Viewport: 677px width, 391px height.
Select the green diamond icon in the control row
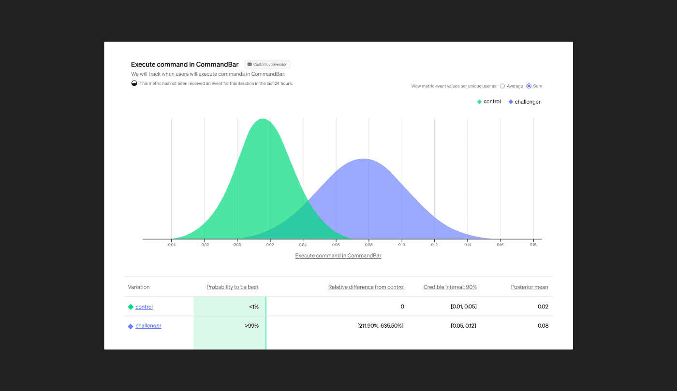(x=131, y=307)
